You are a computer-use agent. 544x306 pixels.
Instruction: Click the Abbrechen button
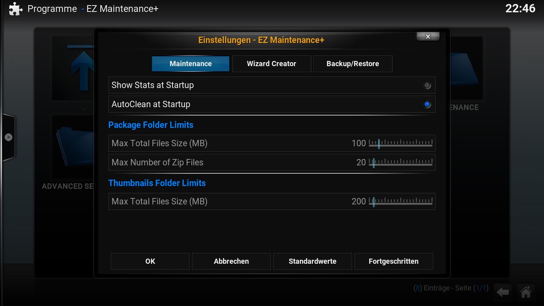(231, 261)
